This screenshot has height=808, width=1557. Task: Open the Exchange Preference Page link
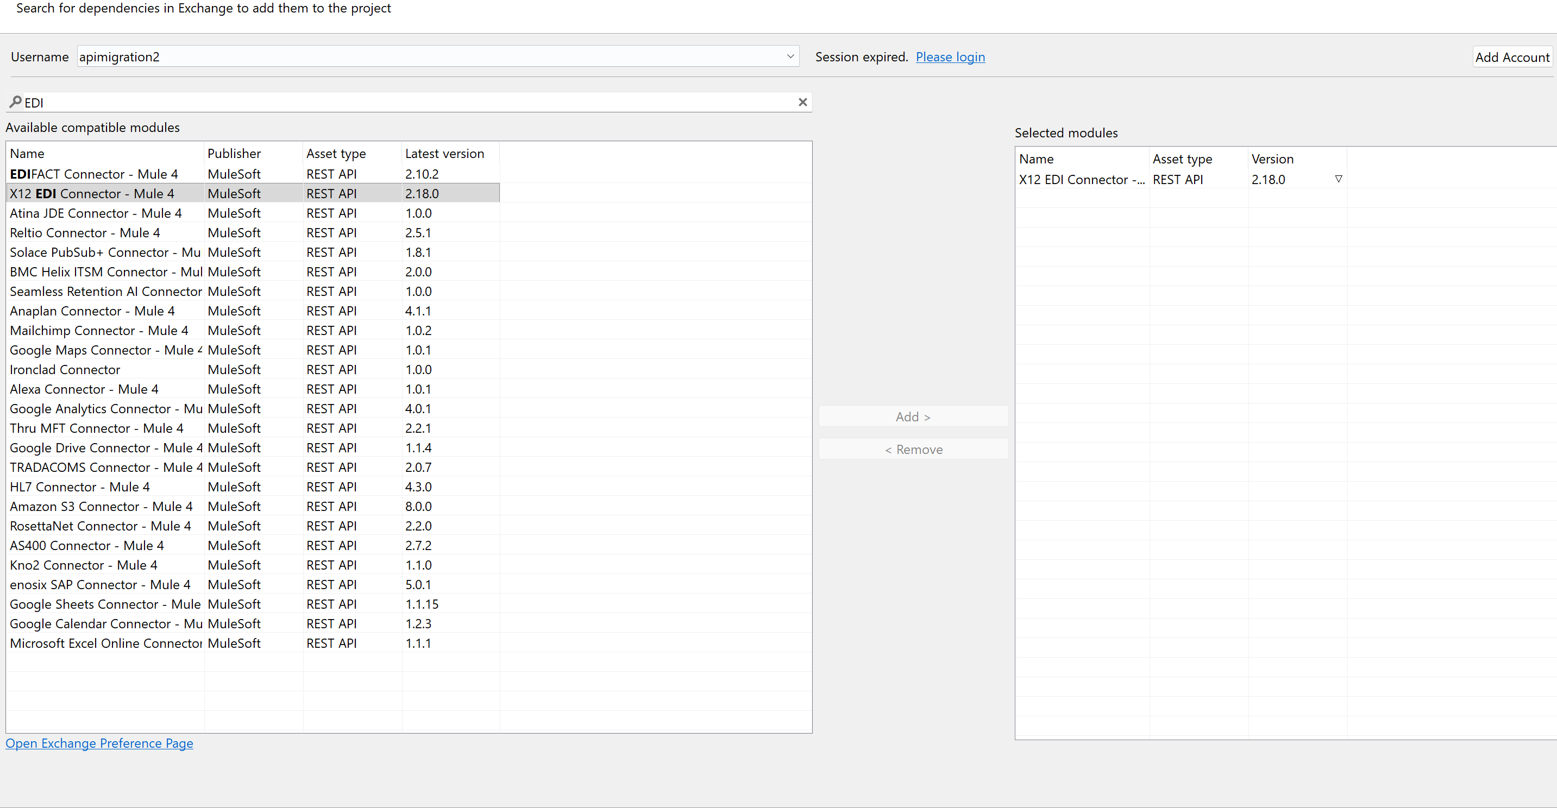click(x=99, y=743)
